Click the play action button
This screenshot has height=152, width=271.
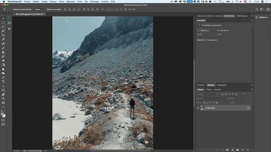(9, 29)
